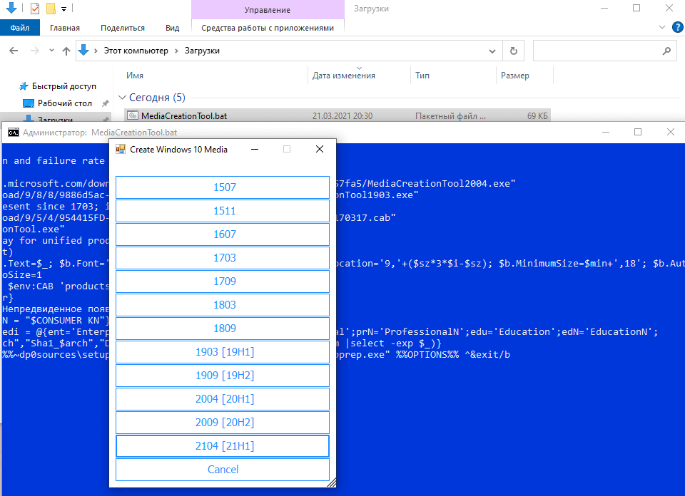Open recent locations dropdown arrow
Image resolution: width=685 pixels, height=496 pixels.
[51, 51]
